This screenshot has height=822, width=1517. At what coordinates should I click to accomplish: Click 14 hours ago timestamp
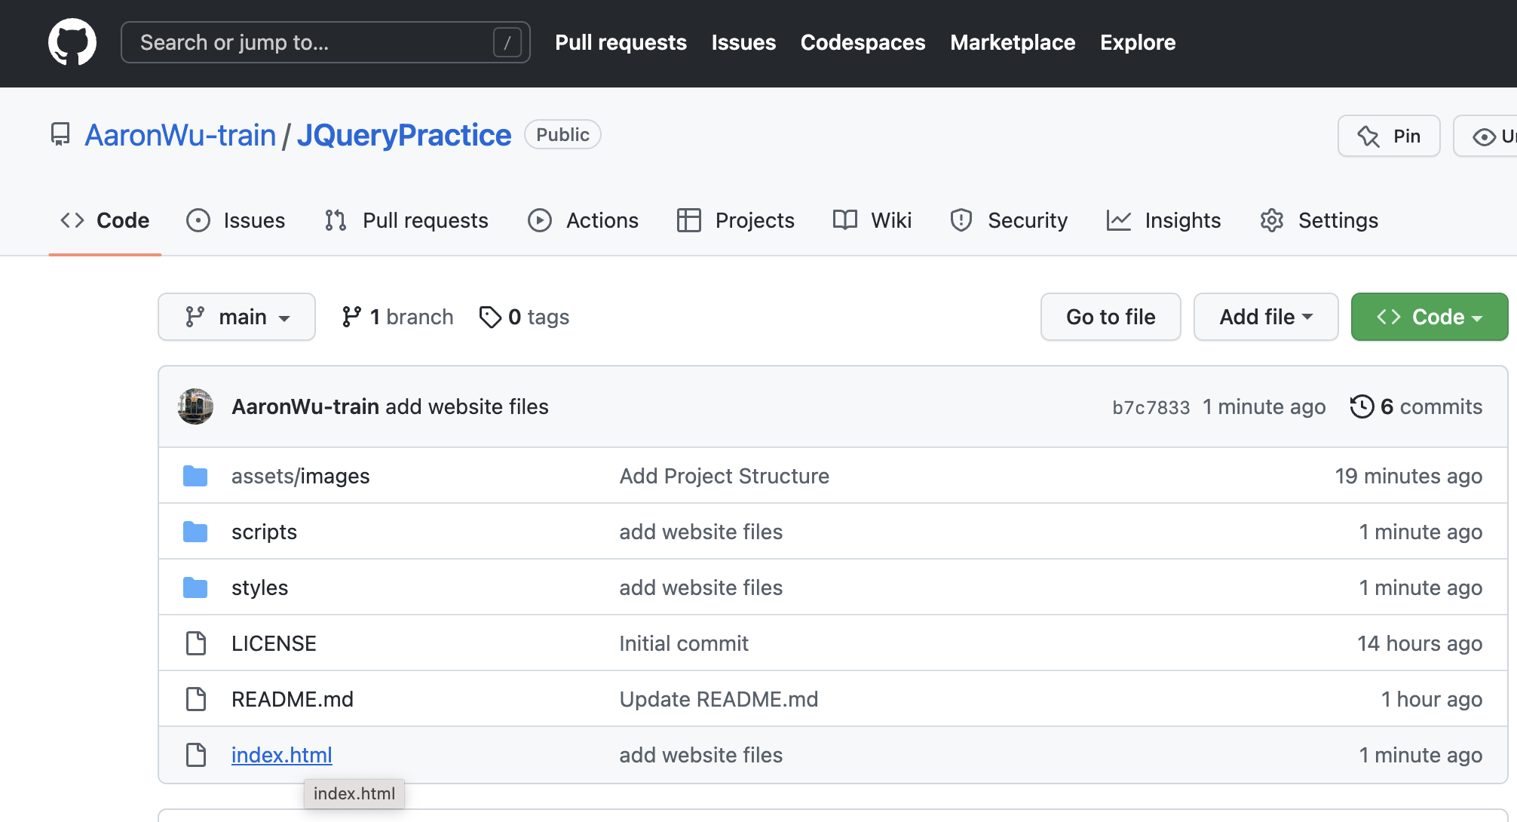1420,643
